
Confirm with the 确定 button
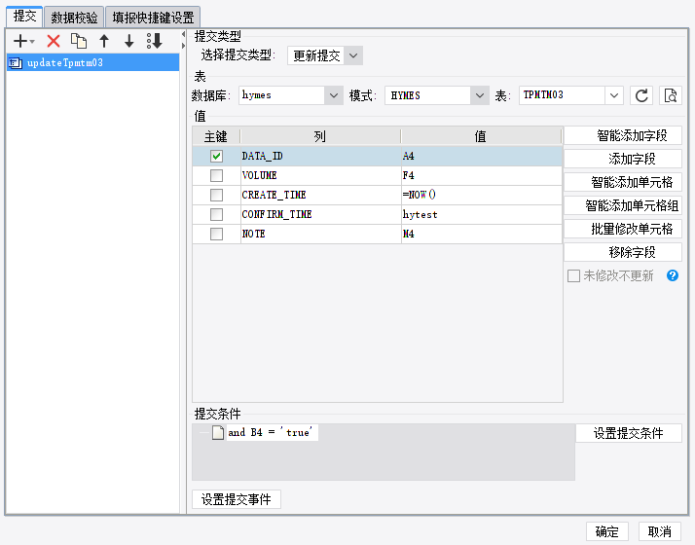[x=607, y=531]
